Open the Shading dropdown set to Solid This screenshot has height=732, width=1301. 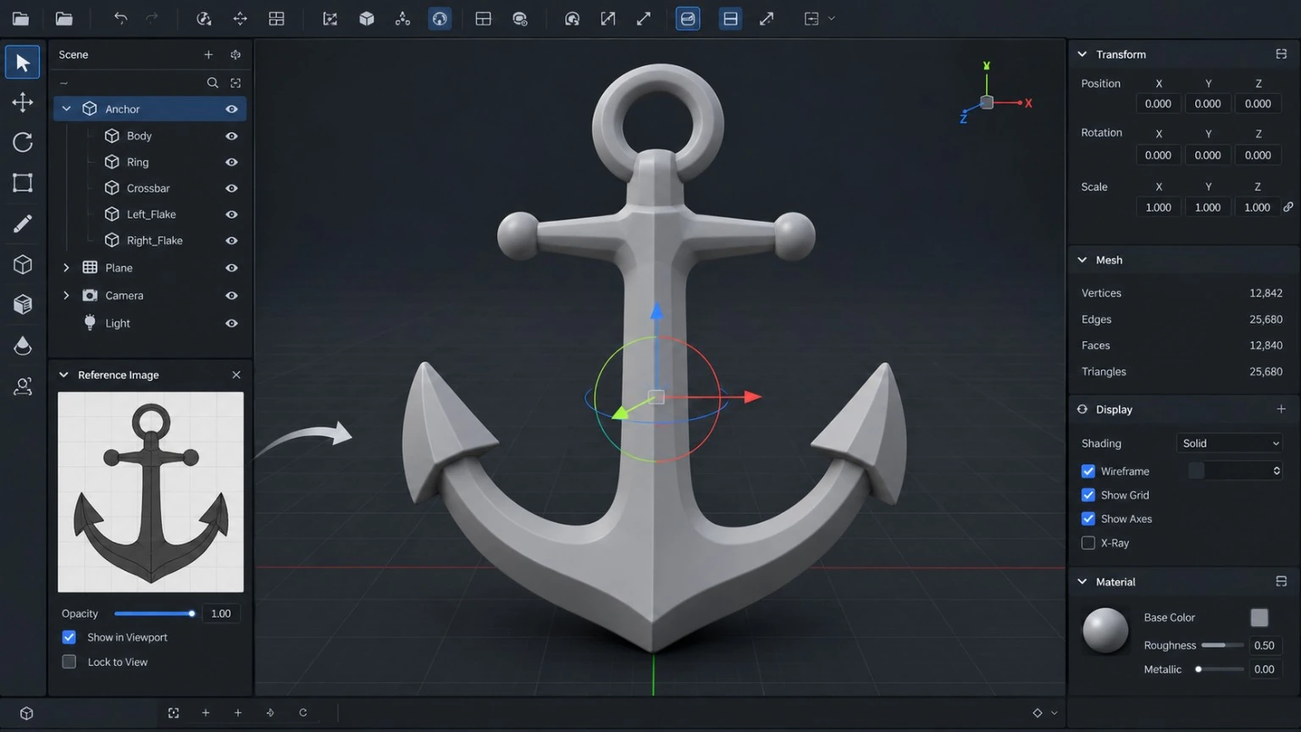1230,443
